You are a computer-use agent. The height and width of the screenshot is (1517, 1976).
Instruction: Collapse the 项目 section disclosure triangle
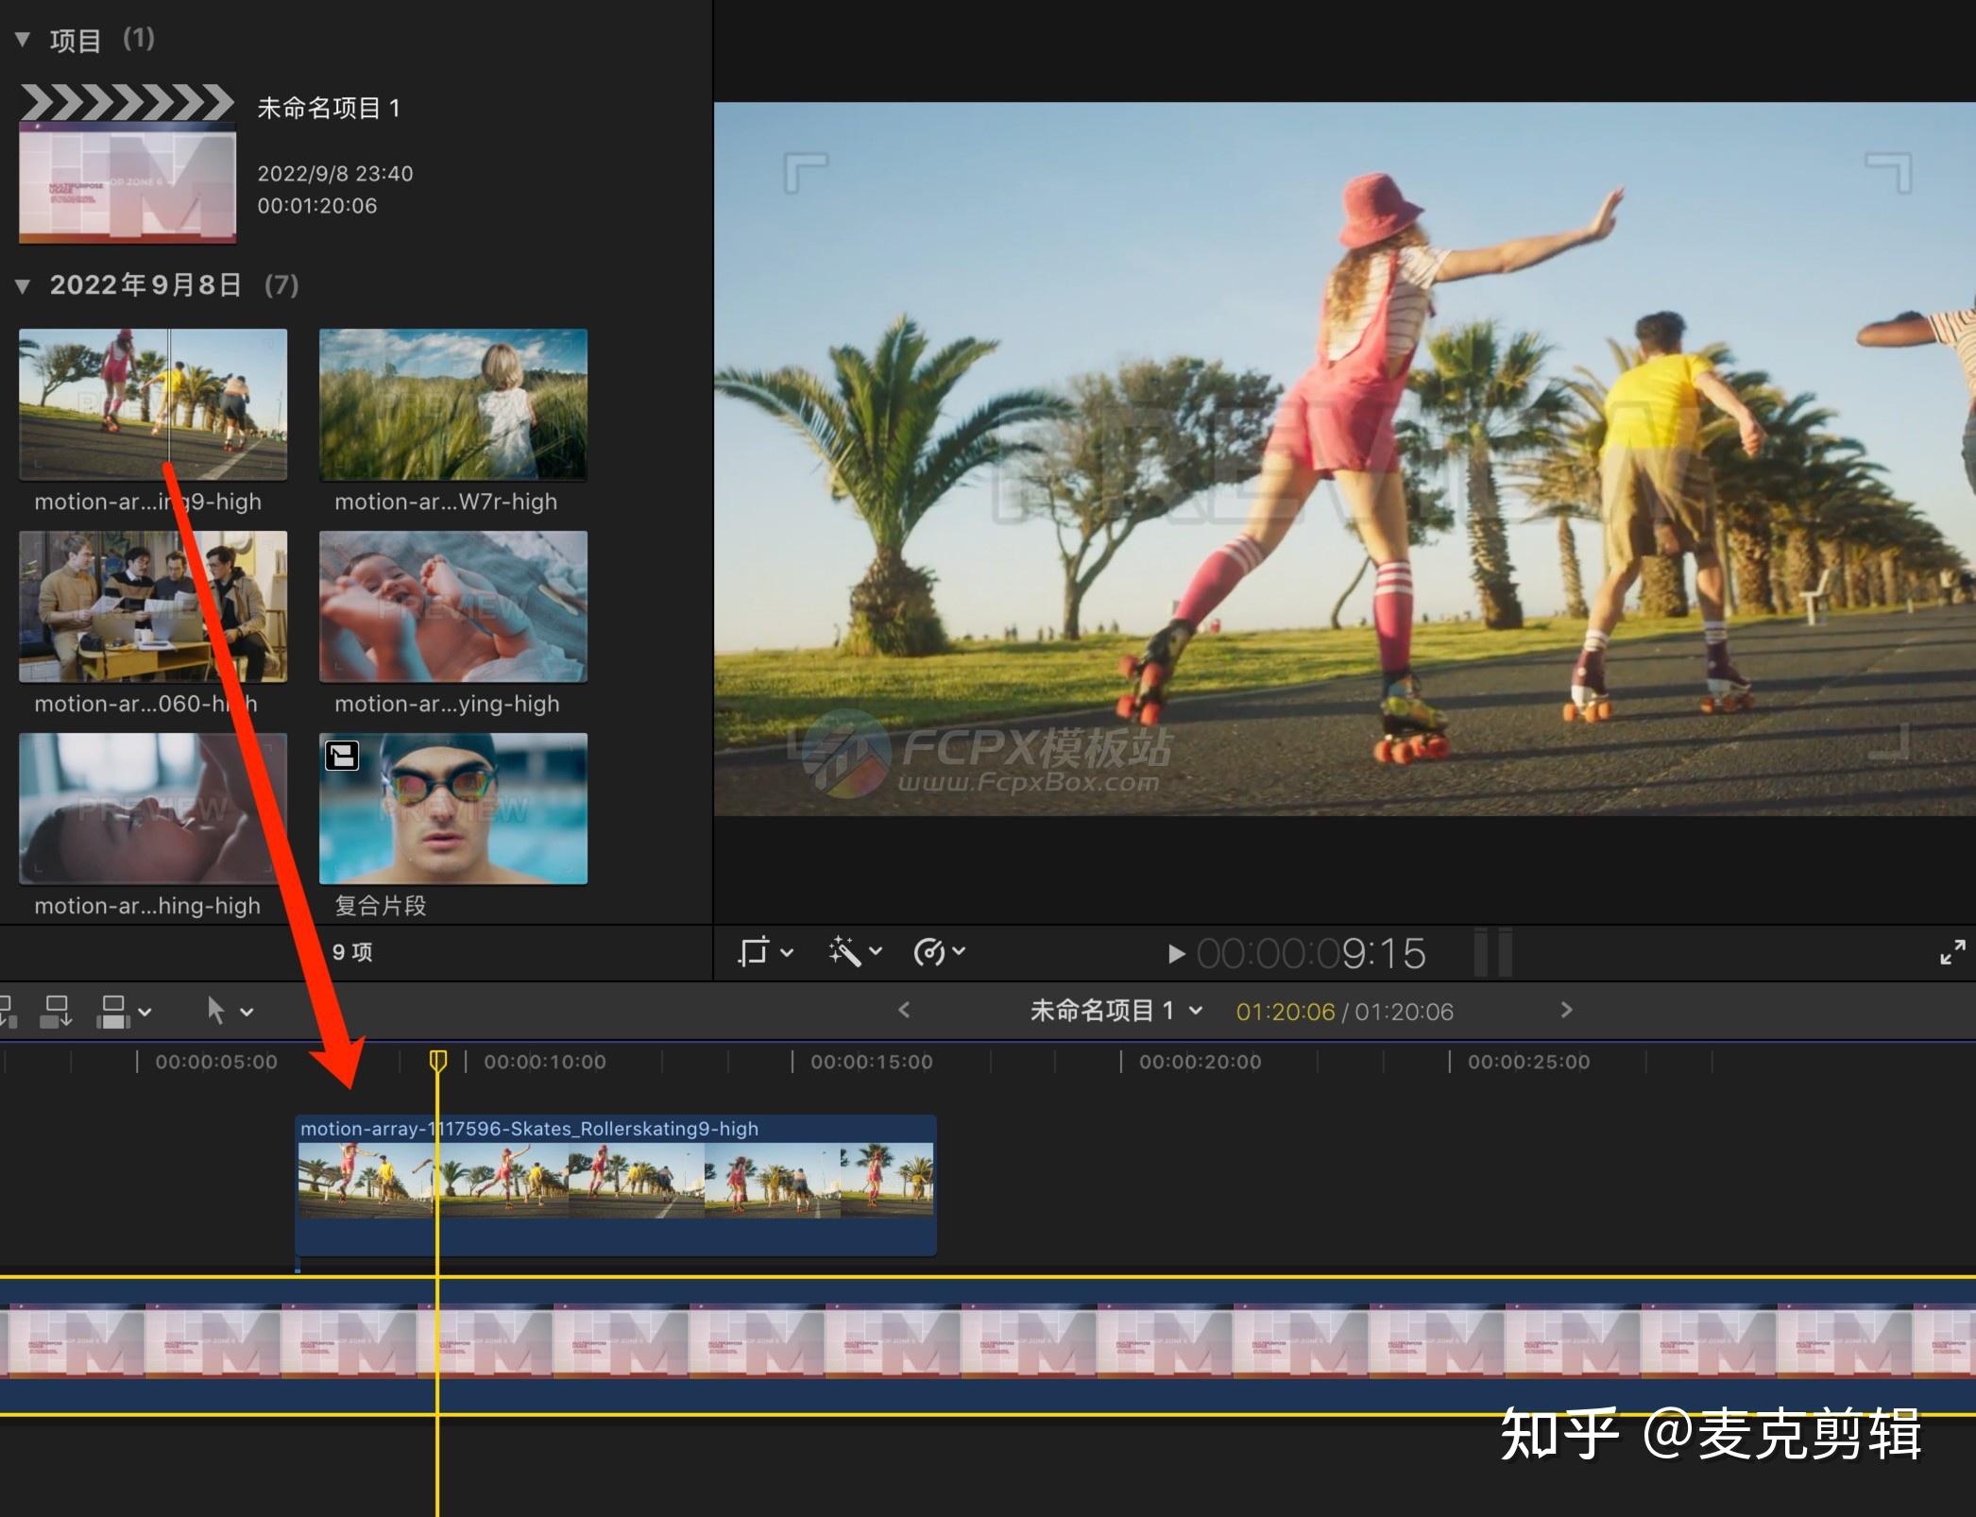(24, 40)
